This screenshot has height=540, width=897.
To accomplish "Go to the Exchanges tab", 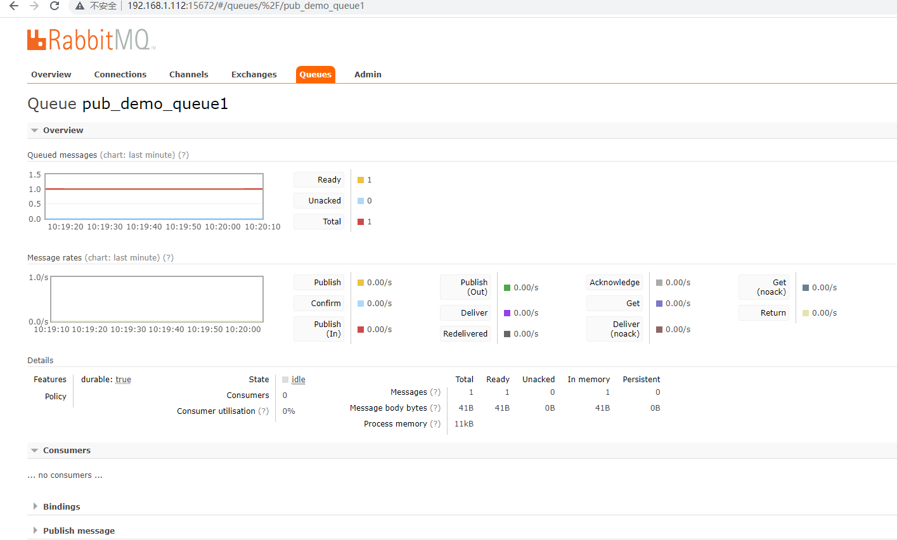I will 254,74.
